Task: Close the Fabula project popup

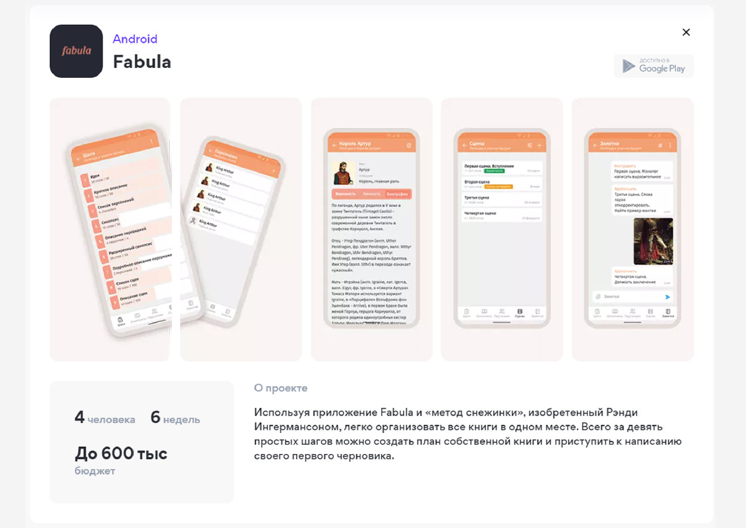Action: pyautogui.click(x=686, y=32)
